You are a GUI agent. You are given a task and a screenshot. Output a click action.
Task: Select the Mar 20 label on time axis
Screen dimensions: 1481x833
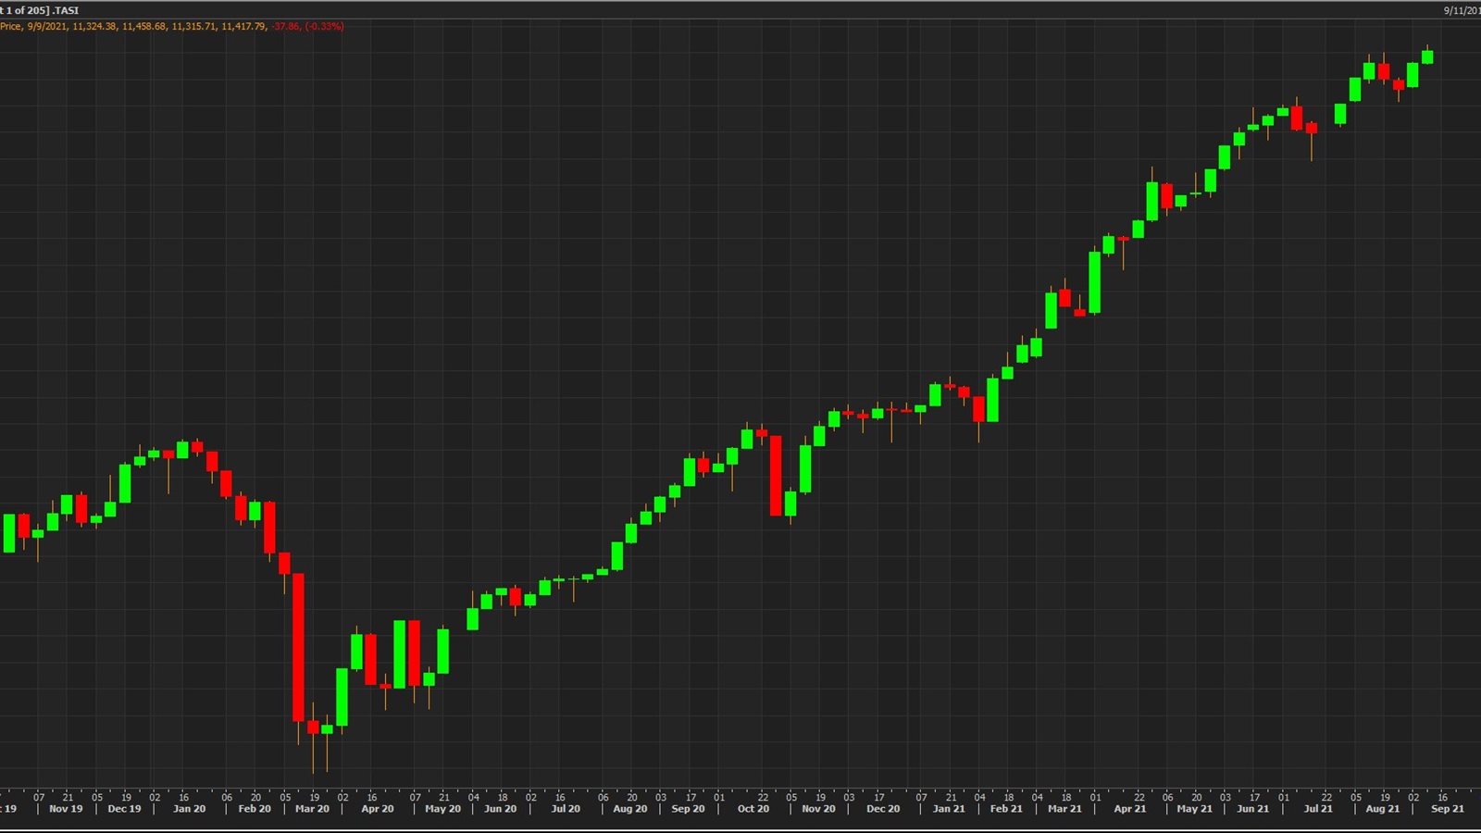pos(312,809)
